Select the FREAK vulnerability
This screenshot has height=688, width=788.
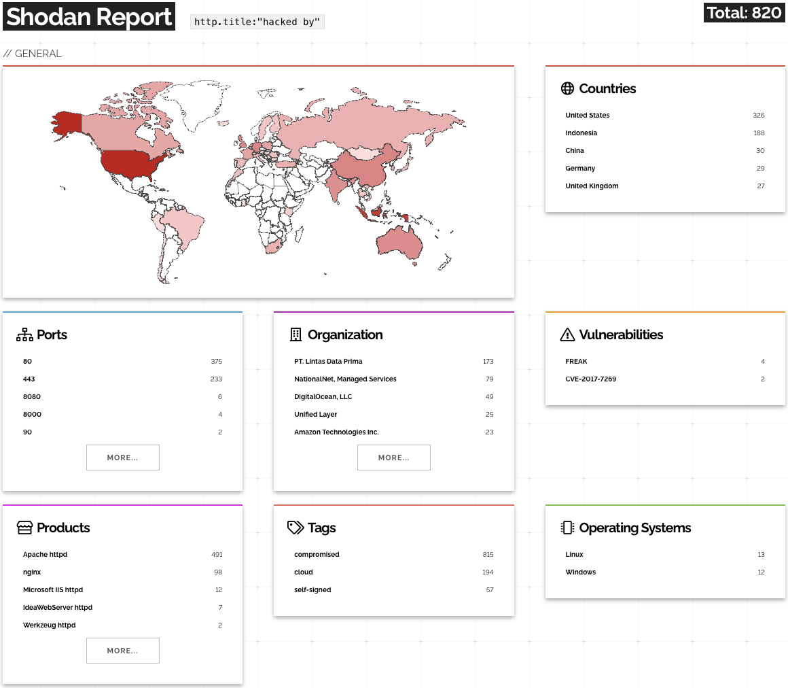[x=576, y=361]
